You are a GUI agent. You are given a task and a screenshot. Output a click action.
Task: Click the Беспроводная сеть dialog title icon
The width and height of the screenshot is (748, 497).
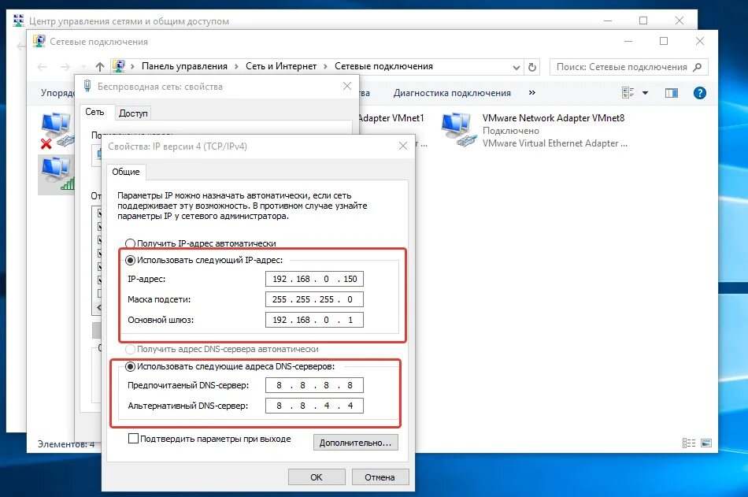87,86
